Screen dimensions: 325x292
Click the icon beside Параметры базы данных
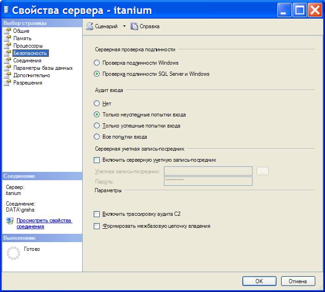(7, 68)
